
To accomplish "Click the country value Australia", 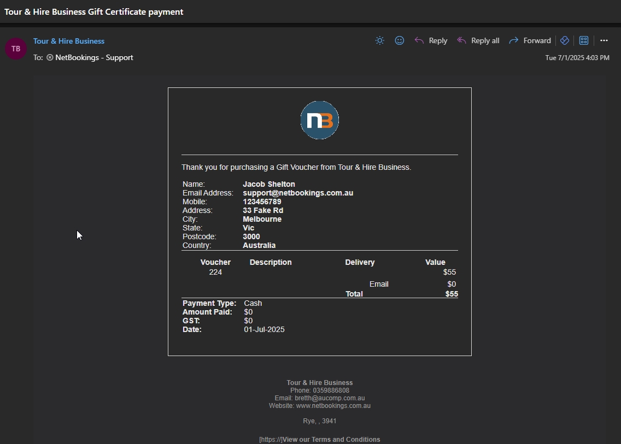I will tap(260, 245).
